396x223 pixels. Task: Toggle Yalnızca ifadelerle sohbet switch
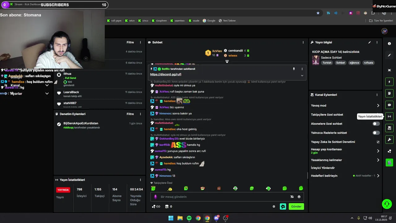pos(376,133)
